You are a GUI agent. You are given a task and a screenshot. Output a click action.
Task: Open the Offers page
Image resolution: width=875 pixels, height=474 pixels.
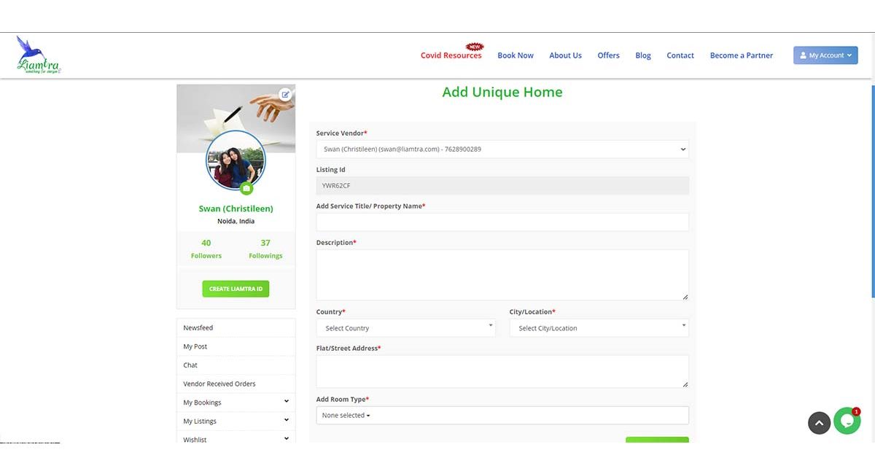click(x=608, y=55)
